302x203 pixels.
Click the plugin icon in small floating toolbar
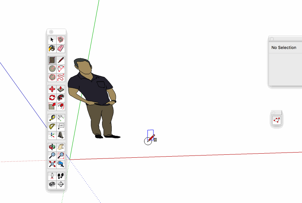[277, 120]
